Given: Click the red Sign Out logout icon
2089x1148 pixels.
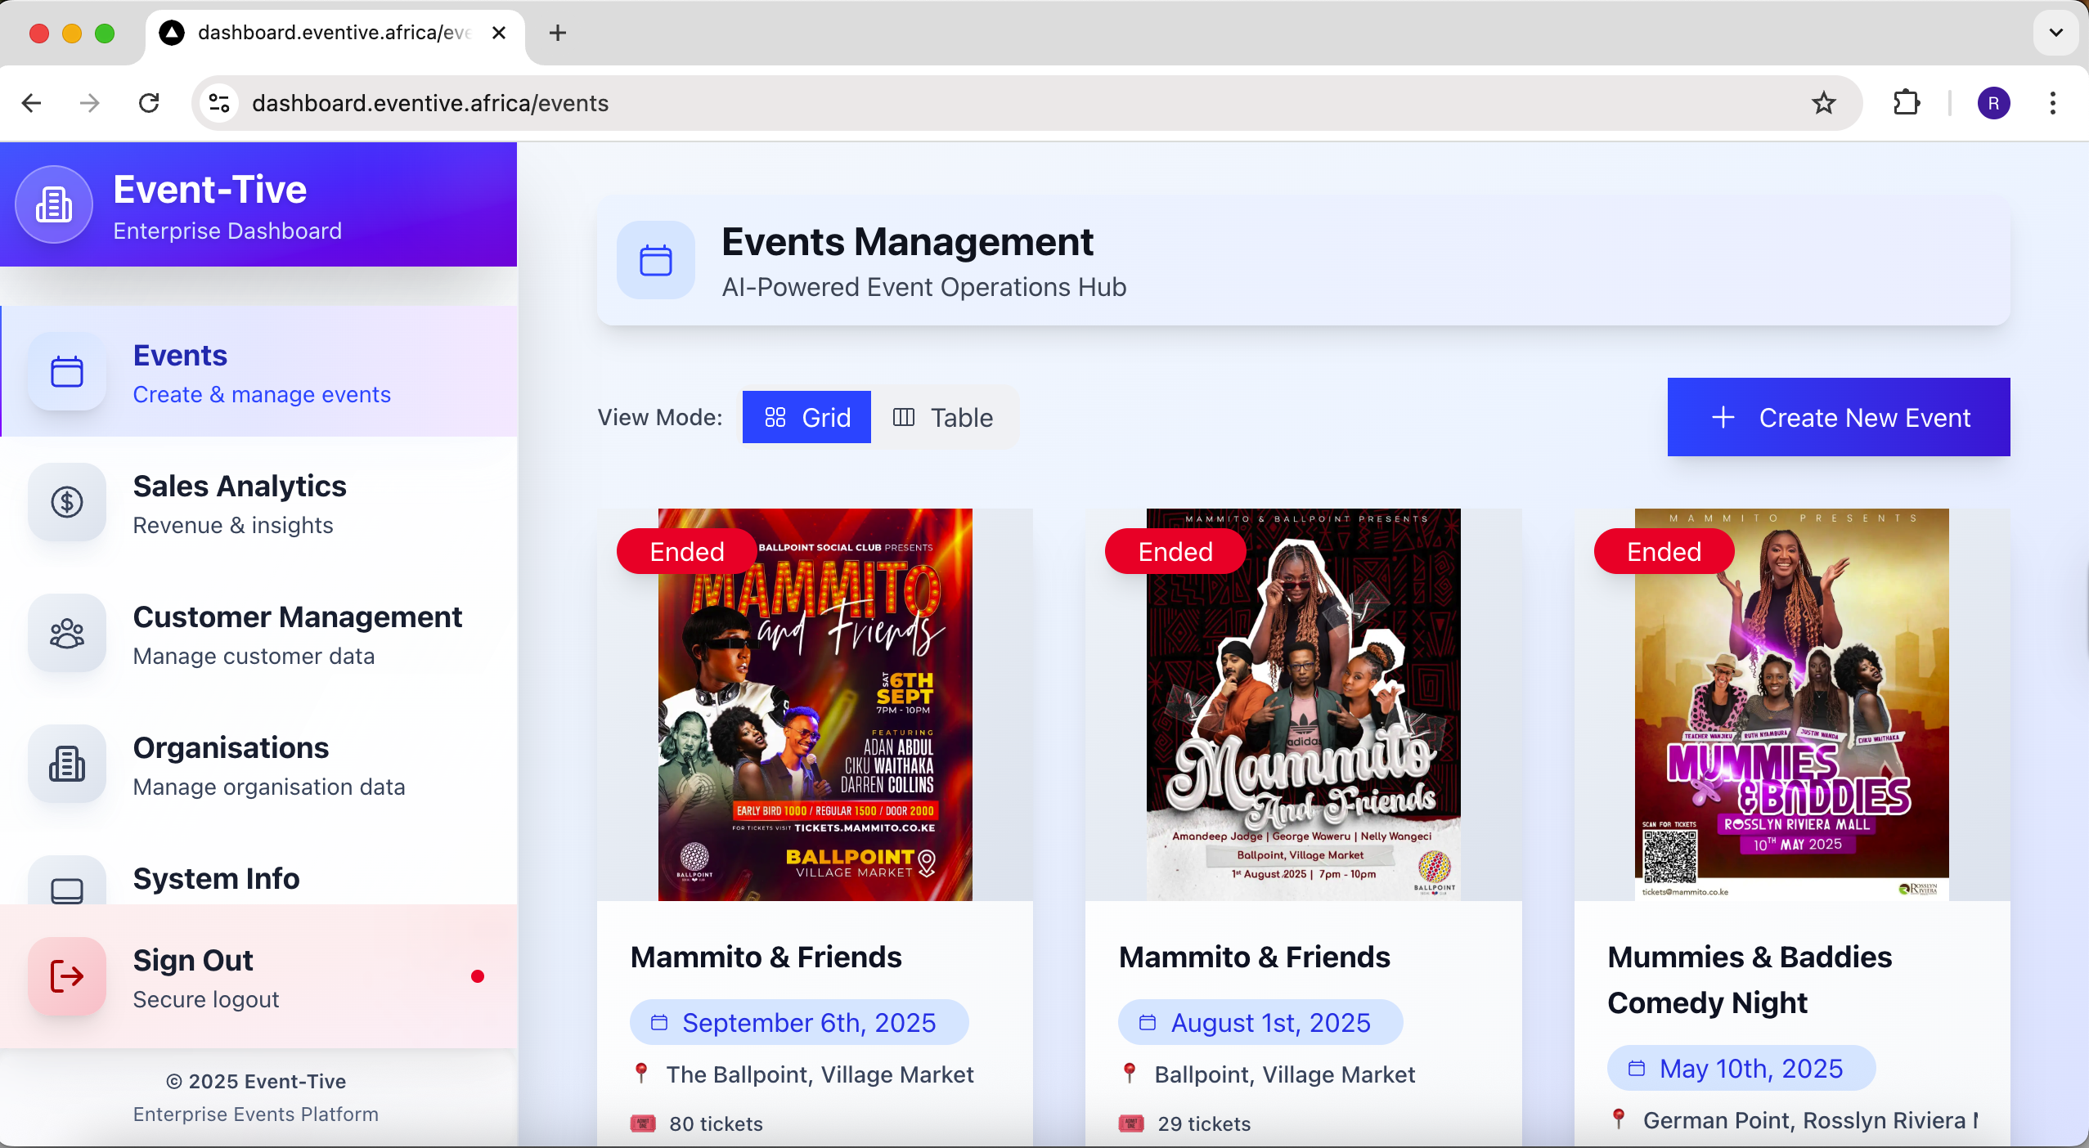Looking at the screenshot, I should (66, 976).
